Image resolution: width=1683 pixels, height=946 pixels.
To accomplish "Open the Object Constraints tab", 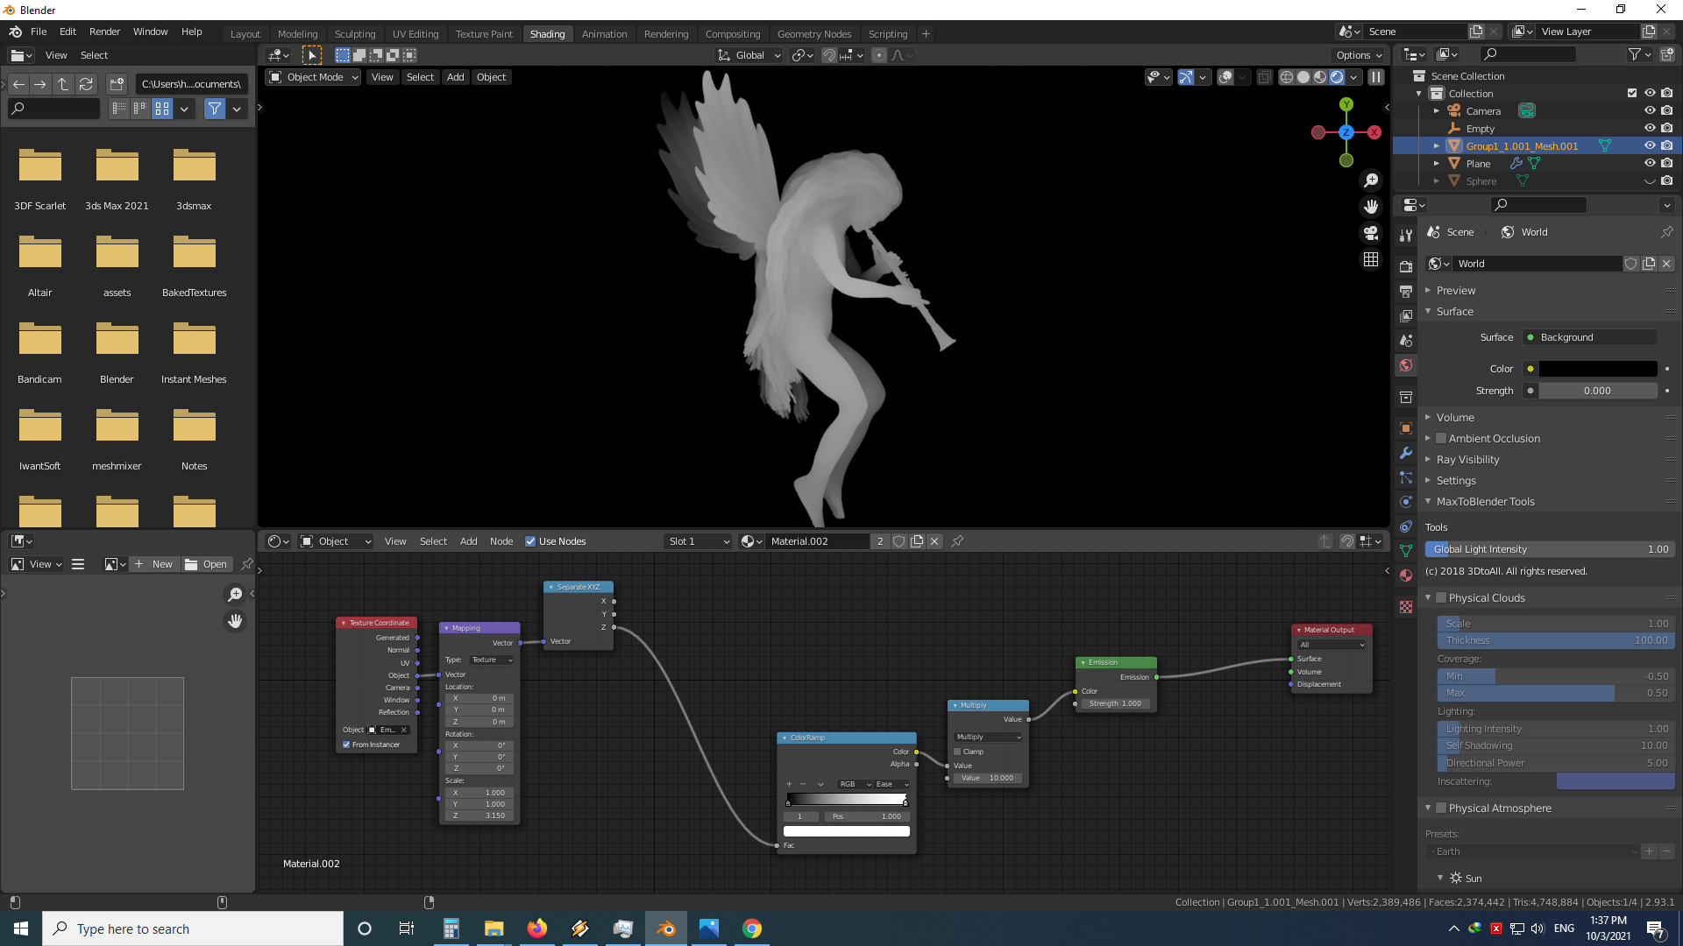I will coord(1406,526).
